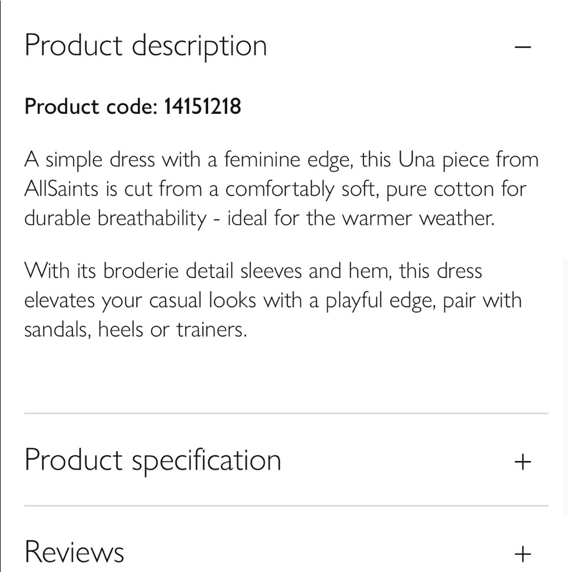Image resolution: width=572 pixels, height=572 pixels.
Task: Expand the Product specification section heading
Action: (x=153, y=461)
